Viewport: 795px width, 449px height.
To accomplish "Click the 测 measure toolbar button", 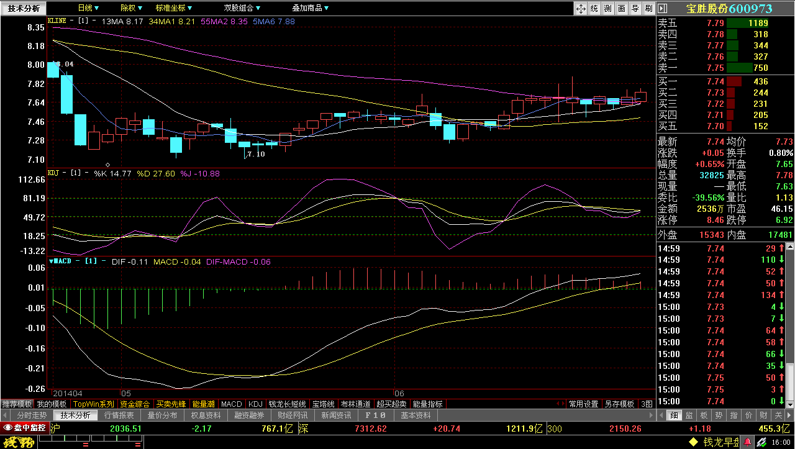I will [607, 8].
